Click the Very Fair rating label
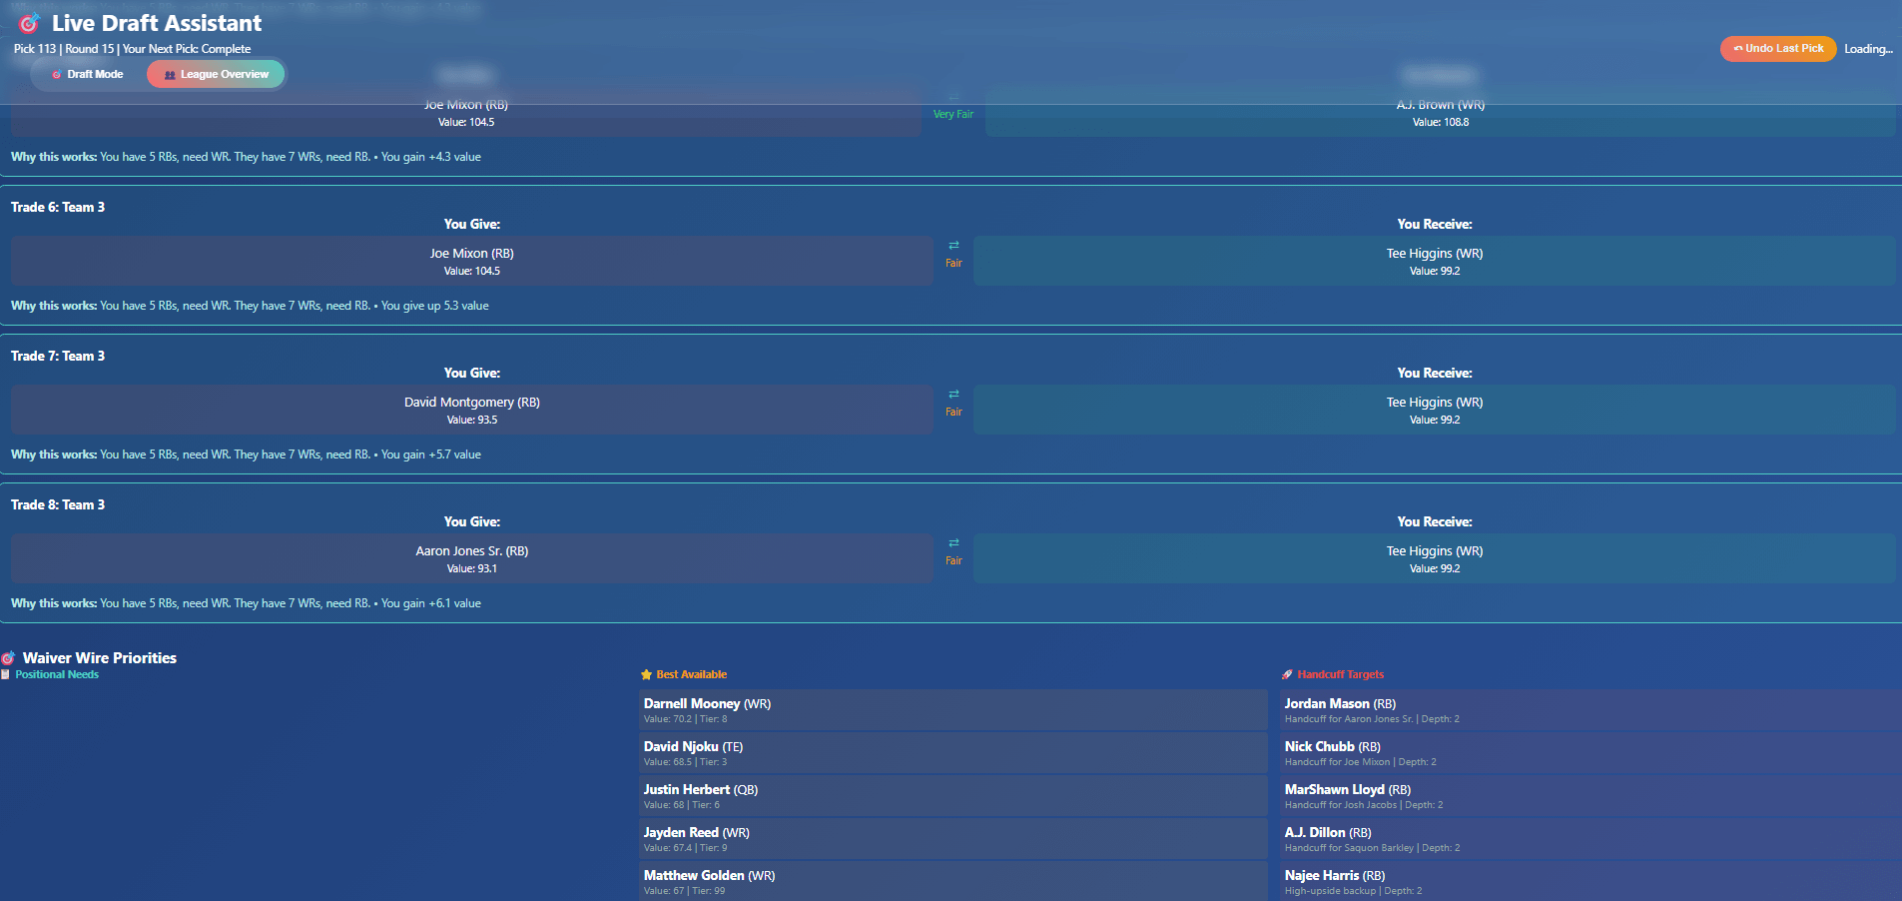The height and width of the screenshot is (901, 1902). click(x=953, y=115)
